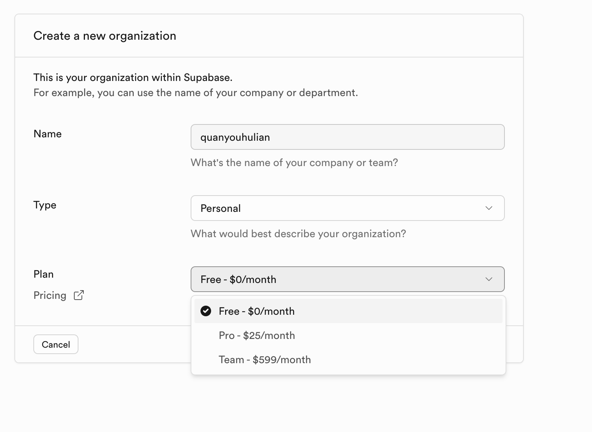Open the Type dropdown showing Personal
The height and width of the screenshot is (432, 592).
point(347,208)
